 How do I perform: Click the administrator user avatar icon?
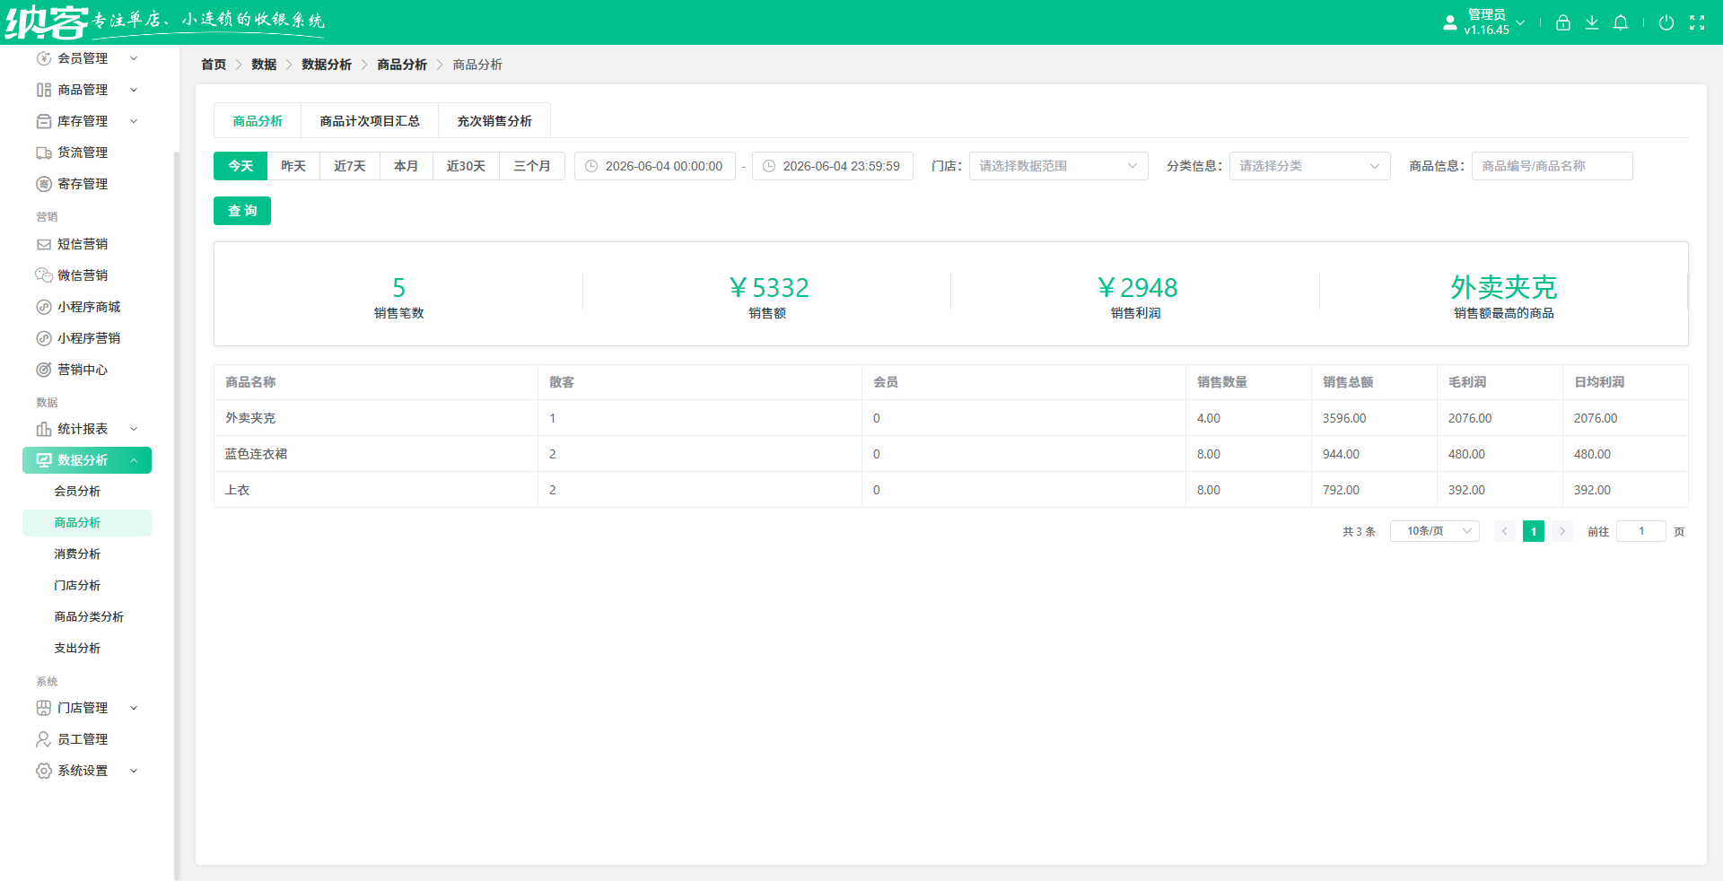coord(1450,22)
